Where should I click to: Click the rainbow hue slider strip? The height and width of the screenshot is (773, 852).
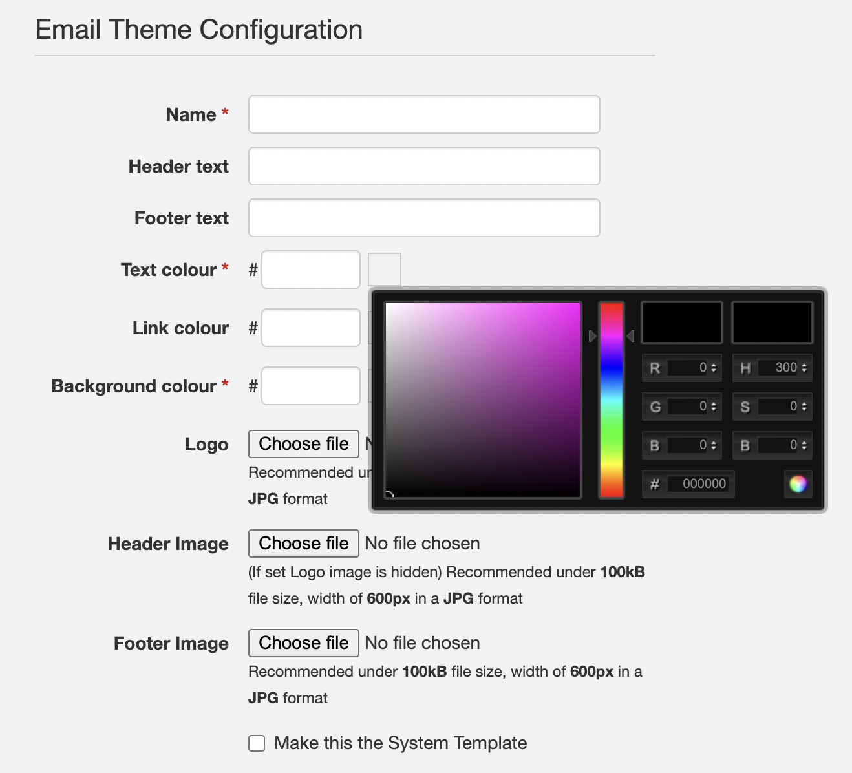611,400
